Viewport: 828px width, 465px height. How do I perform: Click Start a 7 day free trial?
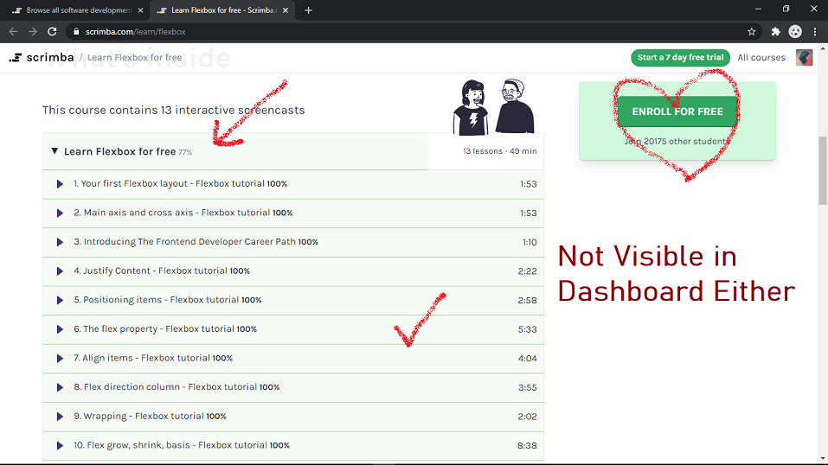click(x=680, y=58)
